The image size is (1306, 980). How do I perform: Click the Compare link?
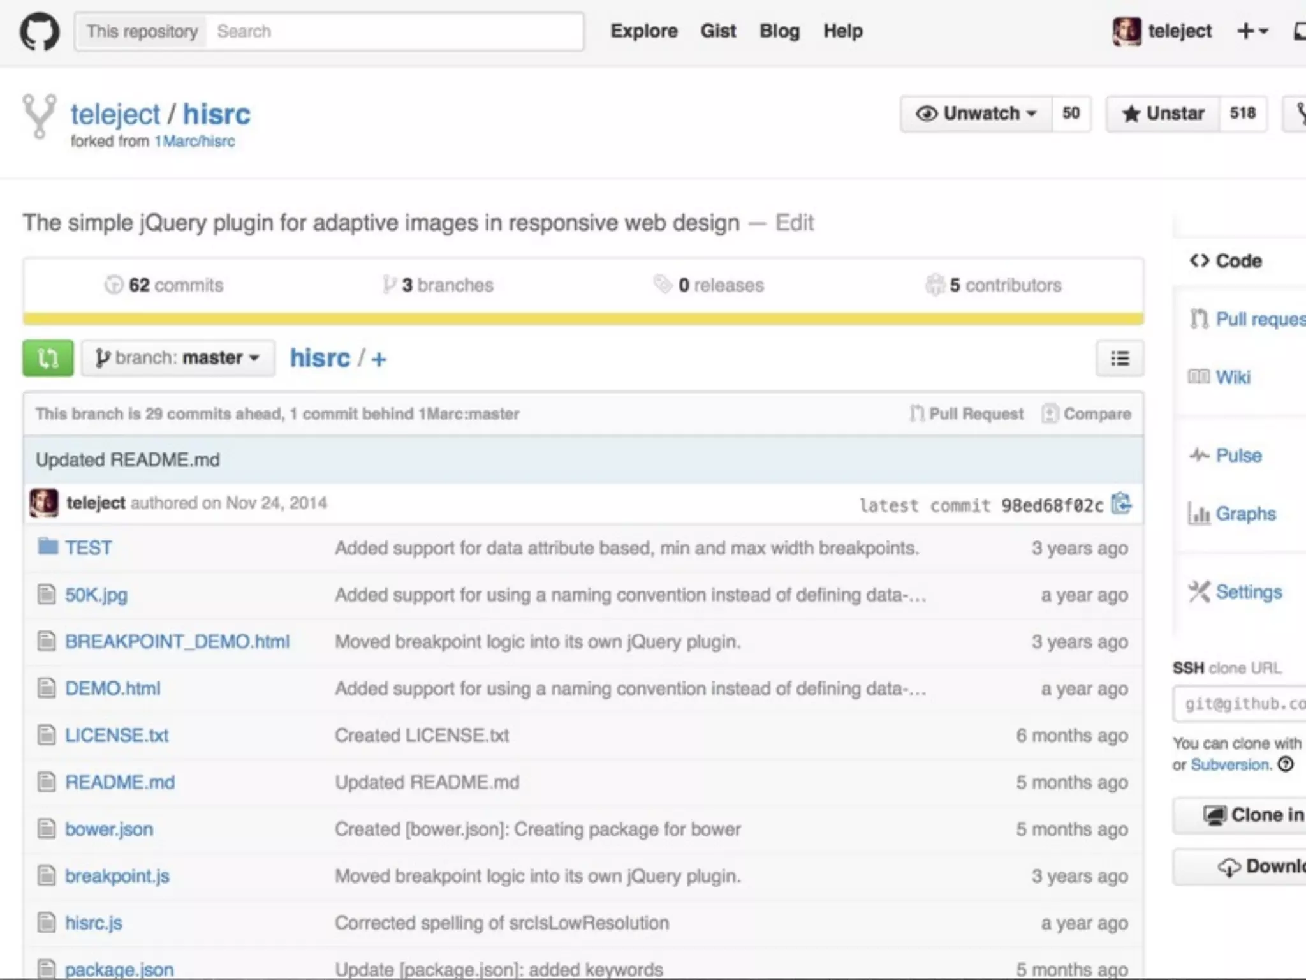point(1087,414)
